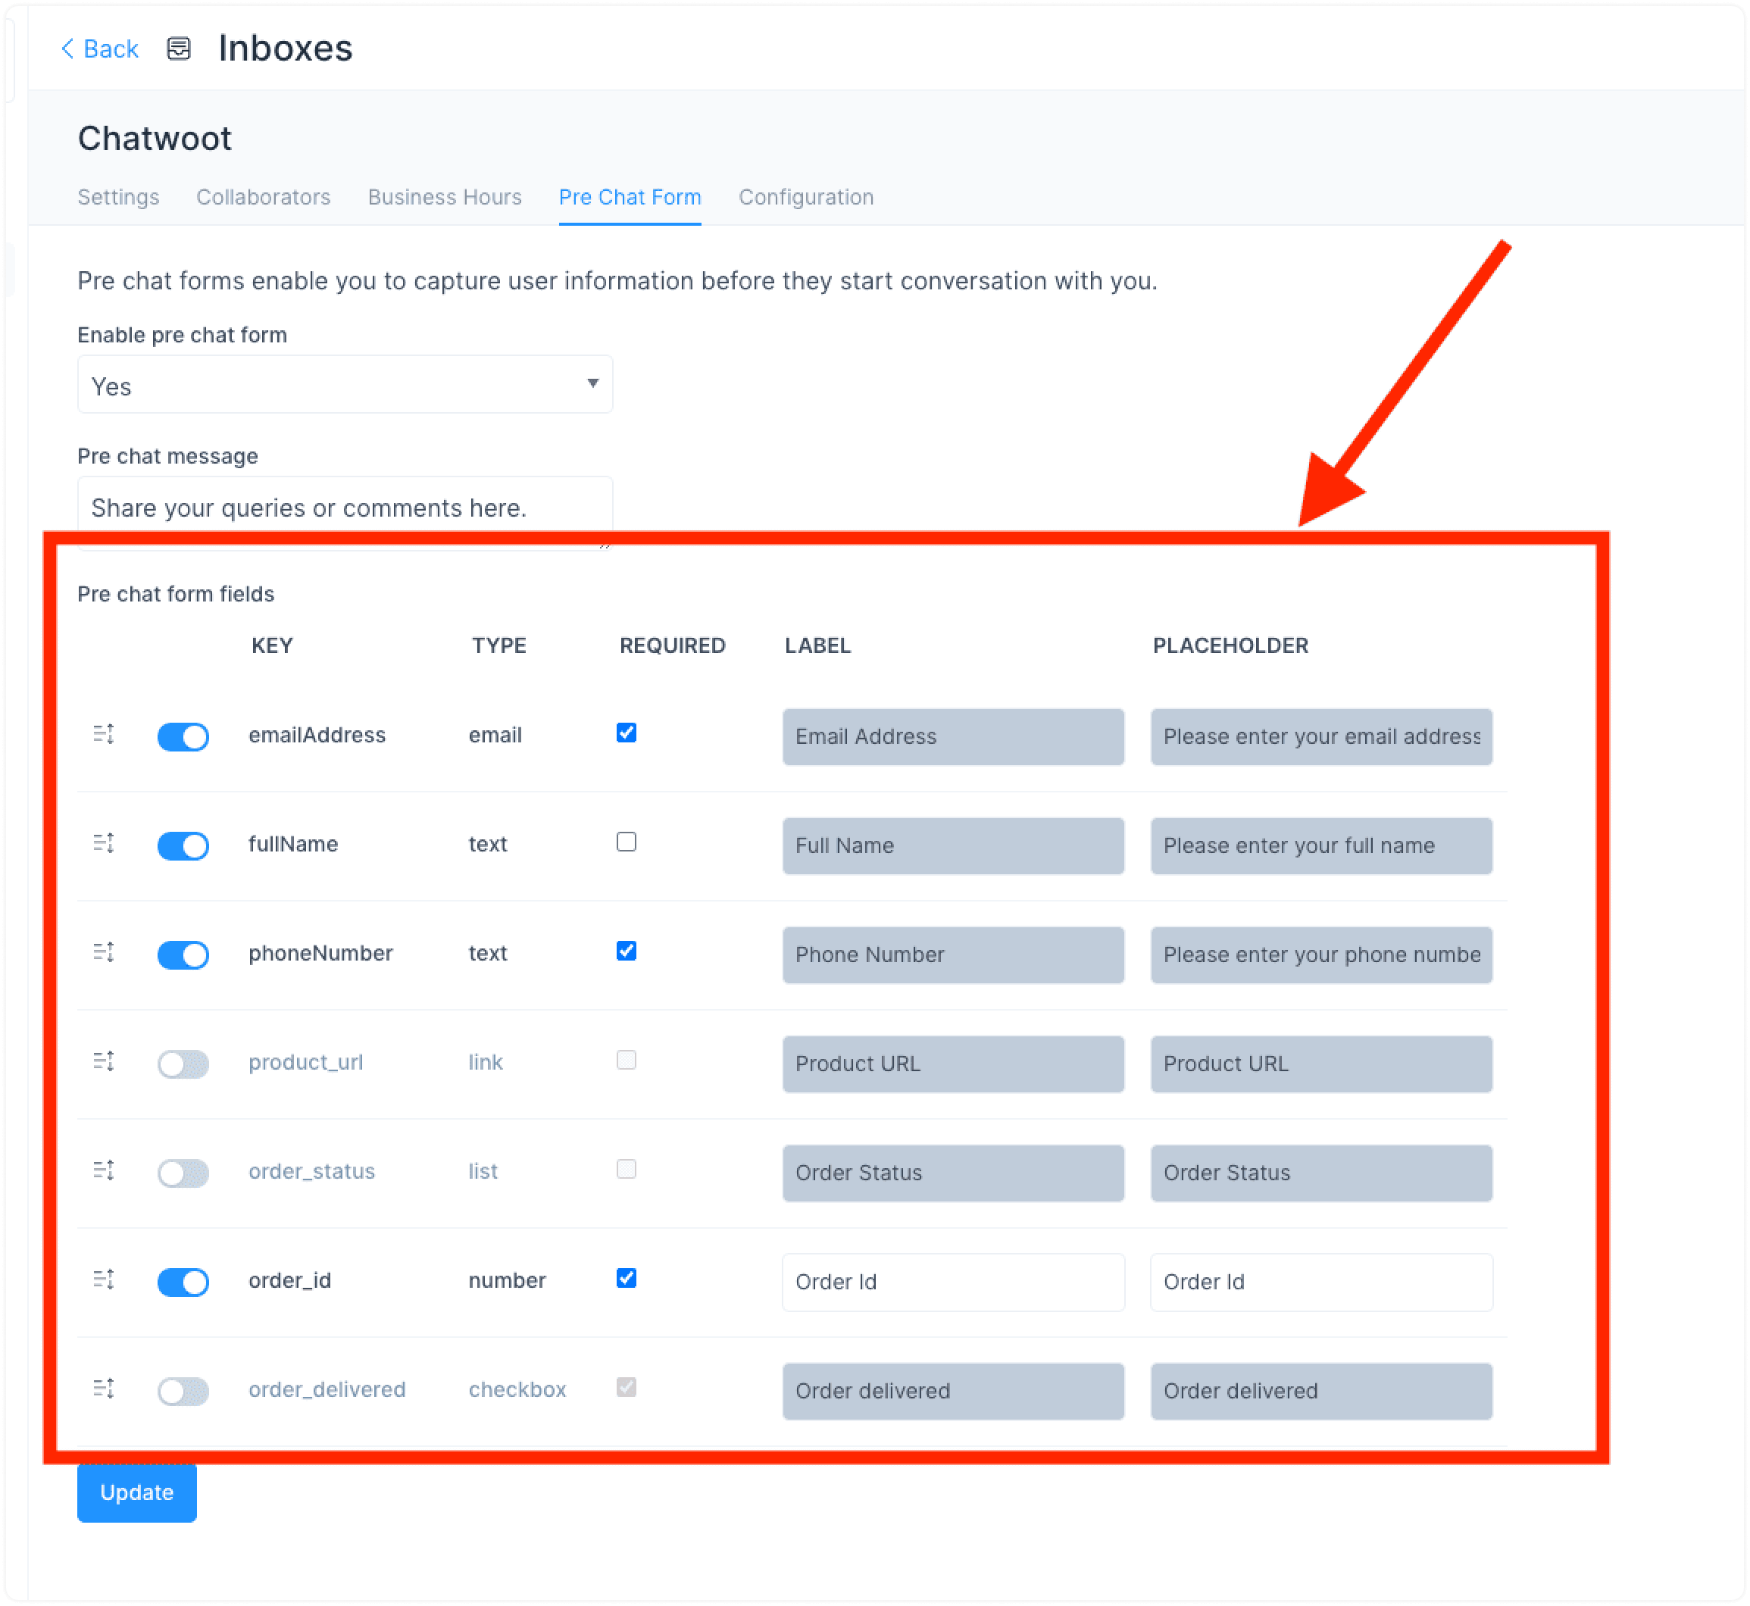Open the Enable pre chat form dropdown
This screenshot has height=1606, width=1750.
345,385
